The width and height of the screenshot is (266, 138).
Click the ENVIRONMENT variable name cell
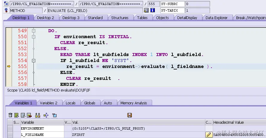point(42,128)
